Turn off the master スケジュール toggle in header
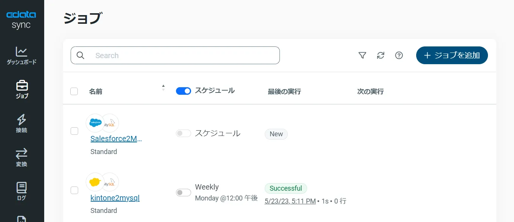This screenshot has height=222, width=514. (184, 91)
